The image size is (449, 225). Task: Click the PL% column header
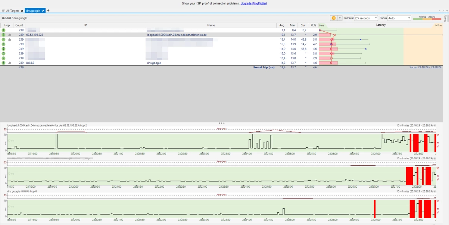click(313, 25)
